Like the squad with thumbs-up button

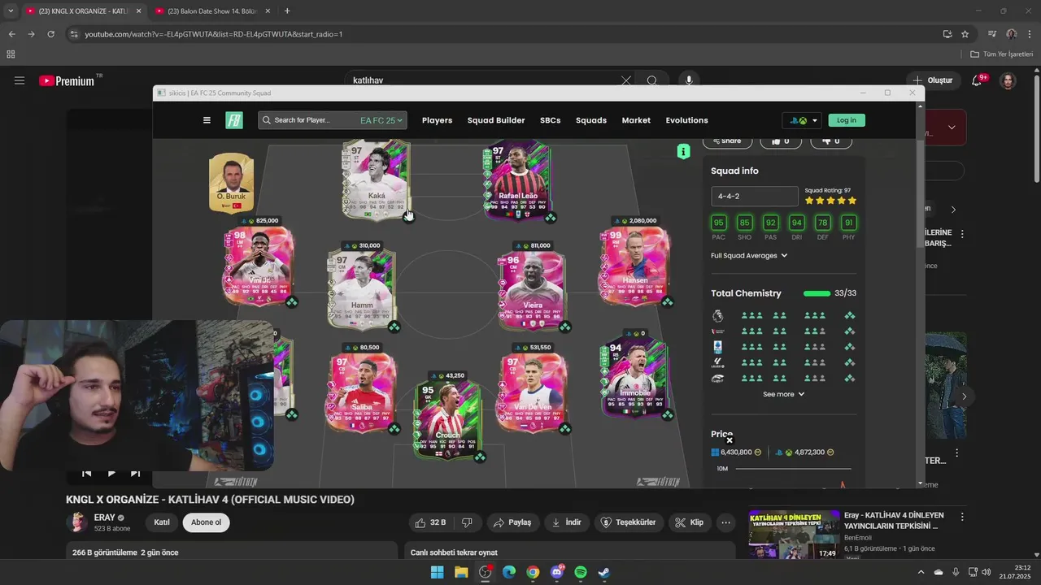pos(780,141)
